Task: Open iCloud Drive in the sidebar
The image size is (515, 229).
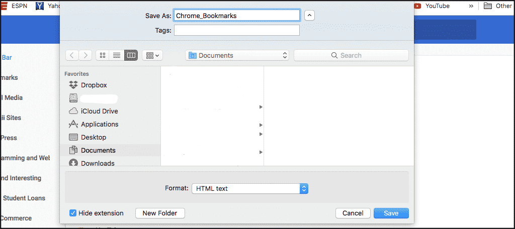Action: [99, 111]
